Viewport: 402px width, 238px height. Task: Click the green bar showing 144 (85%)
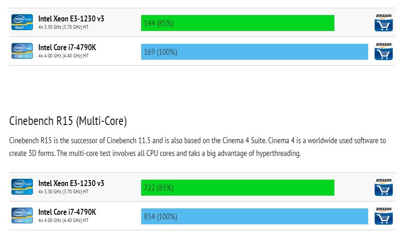point(238,23)
